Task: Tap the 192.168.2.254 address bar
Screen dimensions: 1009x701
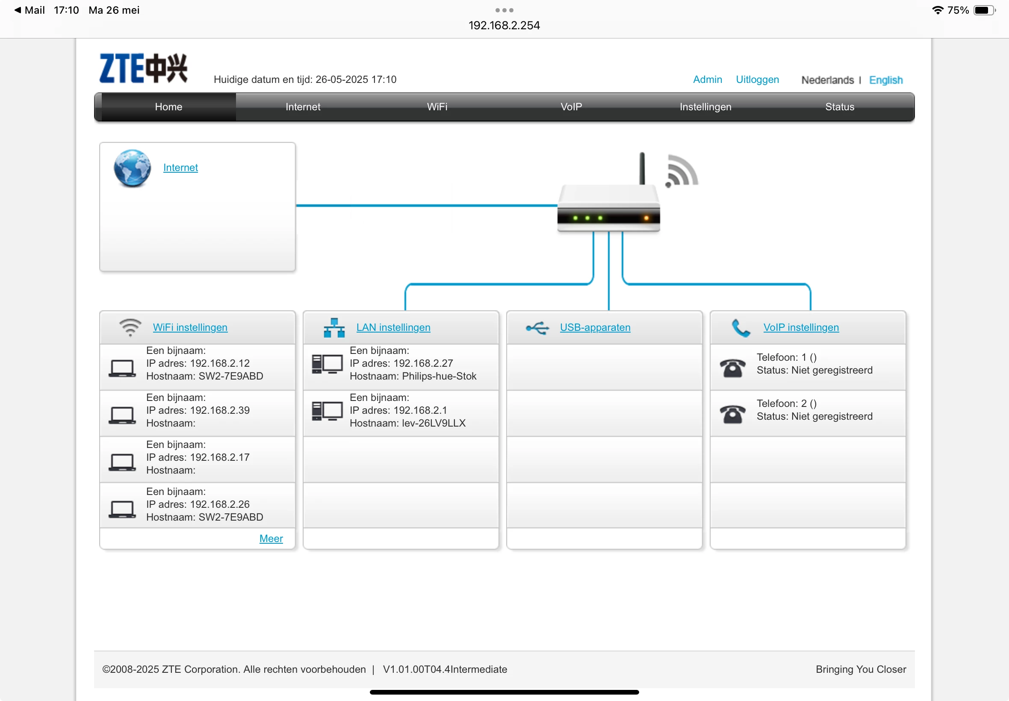Action: coord(504,26)
